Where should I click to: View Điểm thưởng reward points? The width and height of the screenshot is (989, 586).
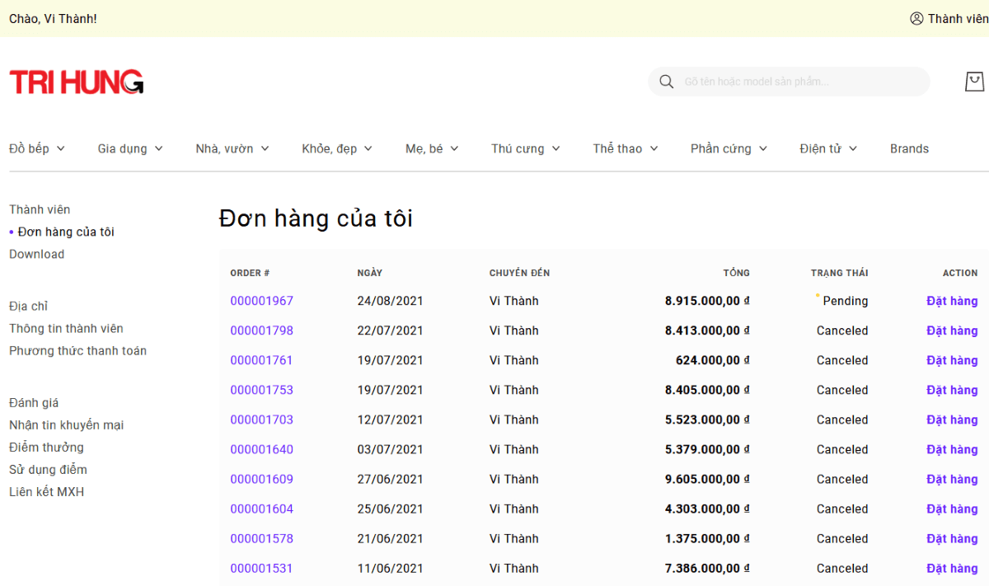point(46,447)
